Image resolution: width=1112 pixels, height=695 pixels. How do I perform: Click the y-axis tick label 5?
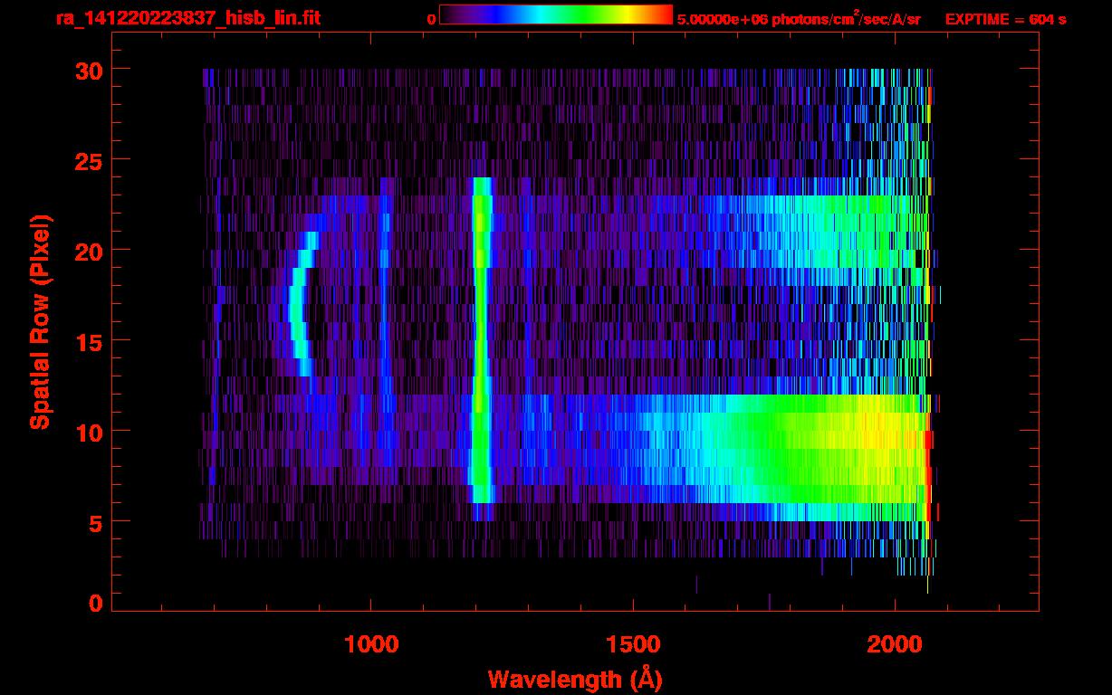(x=95, y=522)
